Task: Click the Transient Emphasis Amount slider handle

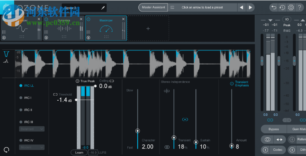Action: pos(232,146)
